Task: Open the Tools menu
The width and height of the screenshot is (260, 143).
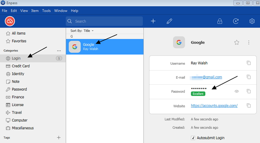Action: [46, 11]
